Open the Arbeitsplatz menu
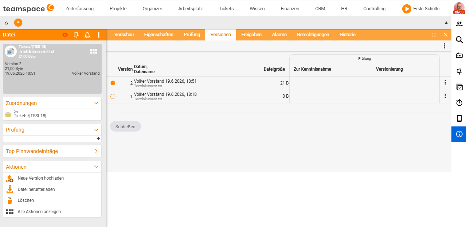 point(191,9)
